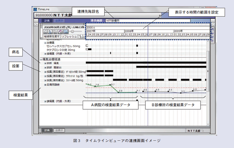Click the リフレッシュ button
Screen dimensions: 234x148
click(x=69, y=37)
